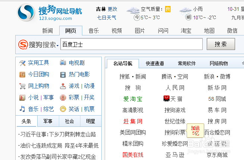Image resolution: width=244 pixels, height=160 pixels.
Task: Click the music note icon beside 音乐
Action: (x=22, y=109)
